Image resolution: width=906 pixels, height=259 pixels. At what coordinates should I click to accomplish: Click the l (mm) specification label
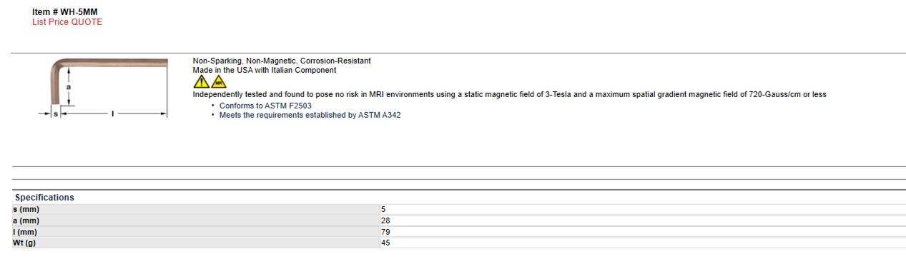(25, 232)
